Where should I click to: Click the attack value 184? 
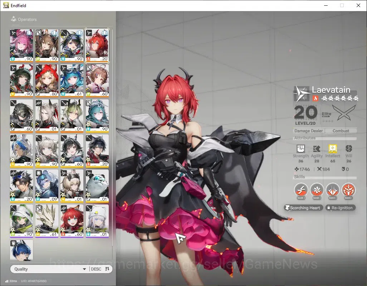tap(323, 169)
